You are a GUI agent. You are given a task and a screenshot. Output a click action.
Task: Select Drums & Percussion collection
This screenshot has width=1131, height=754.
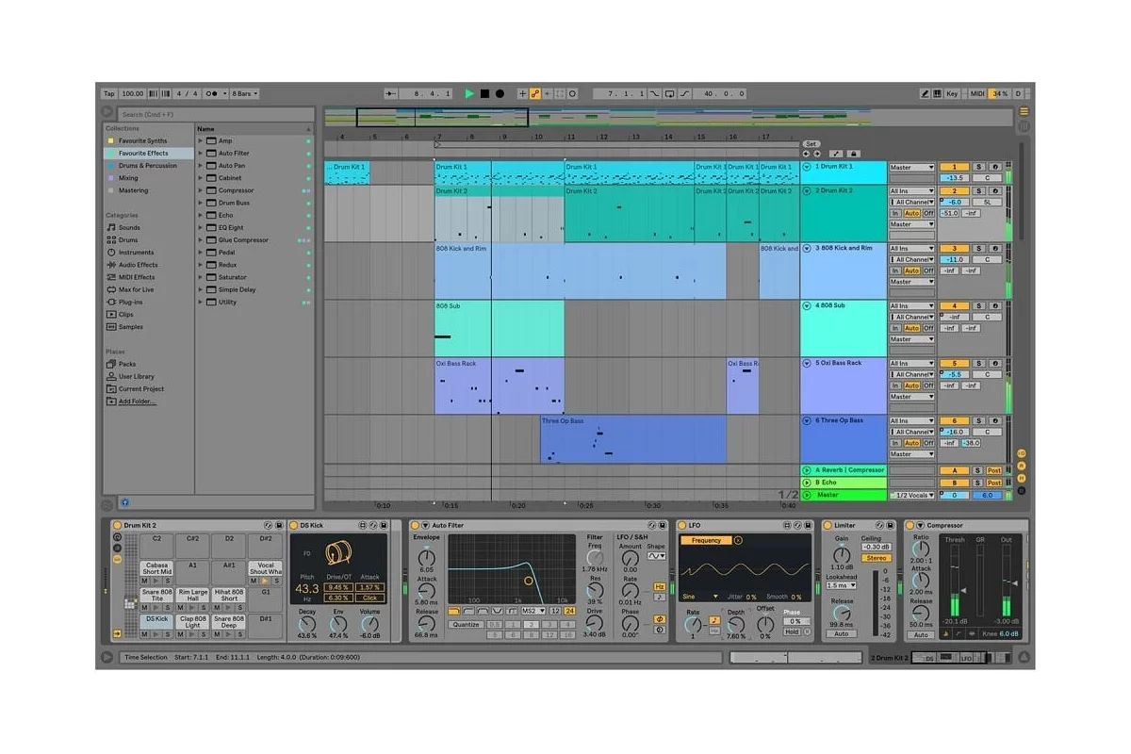147,166
